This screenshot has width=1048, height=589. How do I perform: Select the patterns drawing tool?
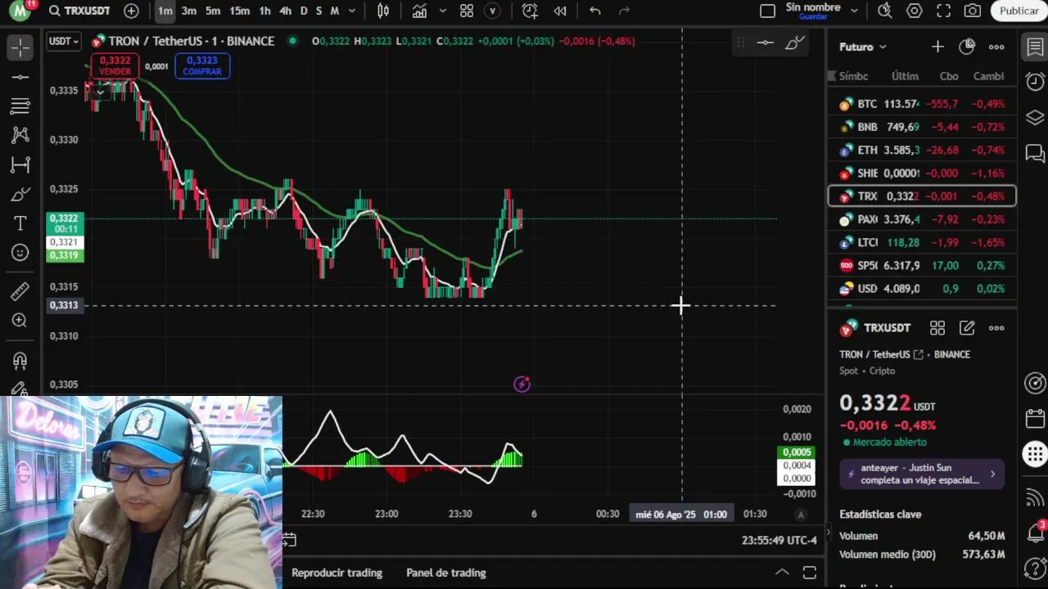20,135
